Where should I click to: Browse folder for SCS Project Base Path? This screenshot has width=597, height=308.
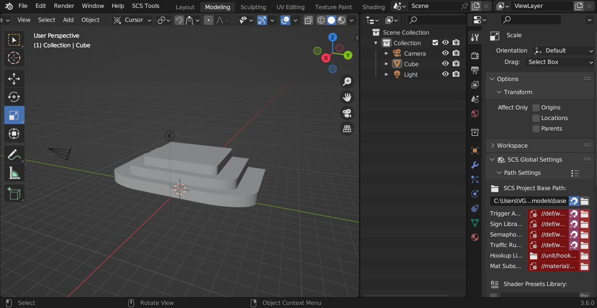click(584, 201)
